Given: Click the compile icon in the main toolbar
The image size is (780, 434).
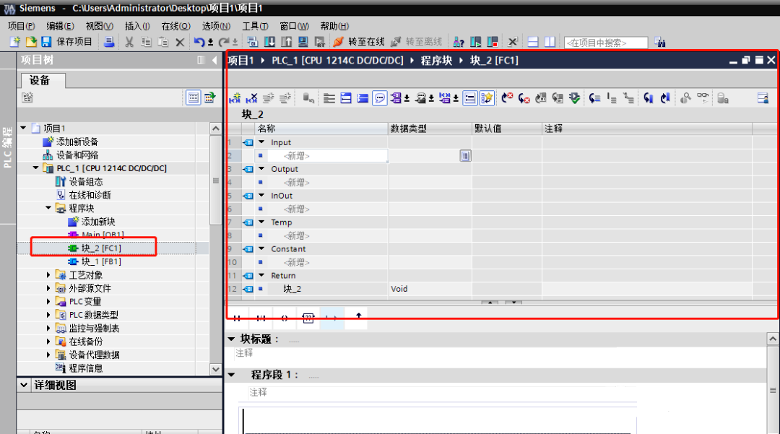Looking at the screenshot, I should click(251, 42).
